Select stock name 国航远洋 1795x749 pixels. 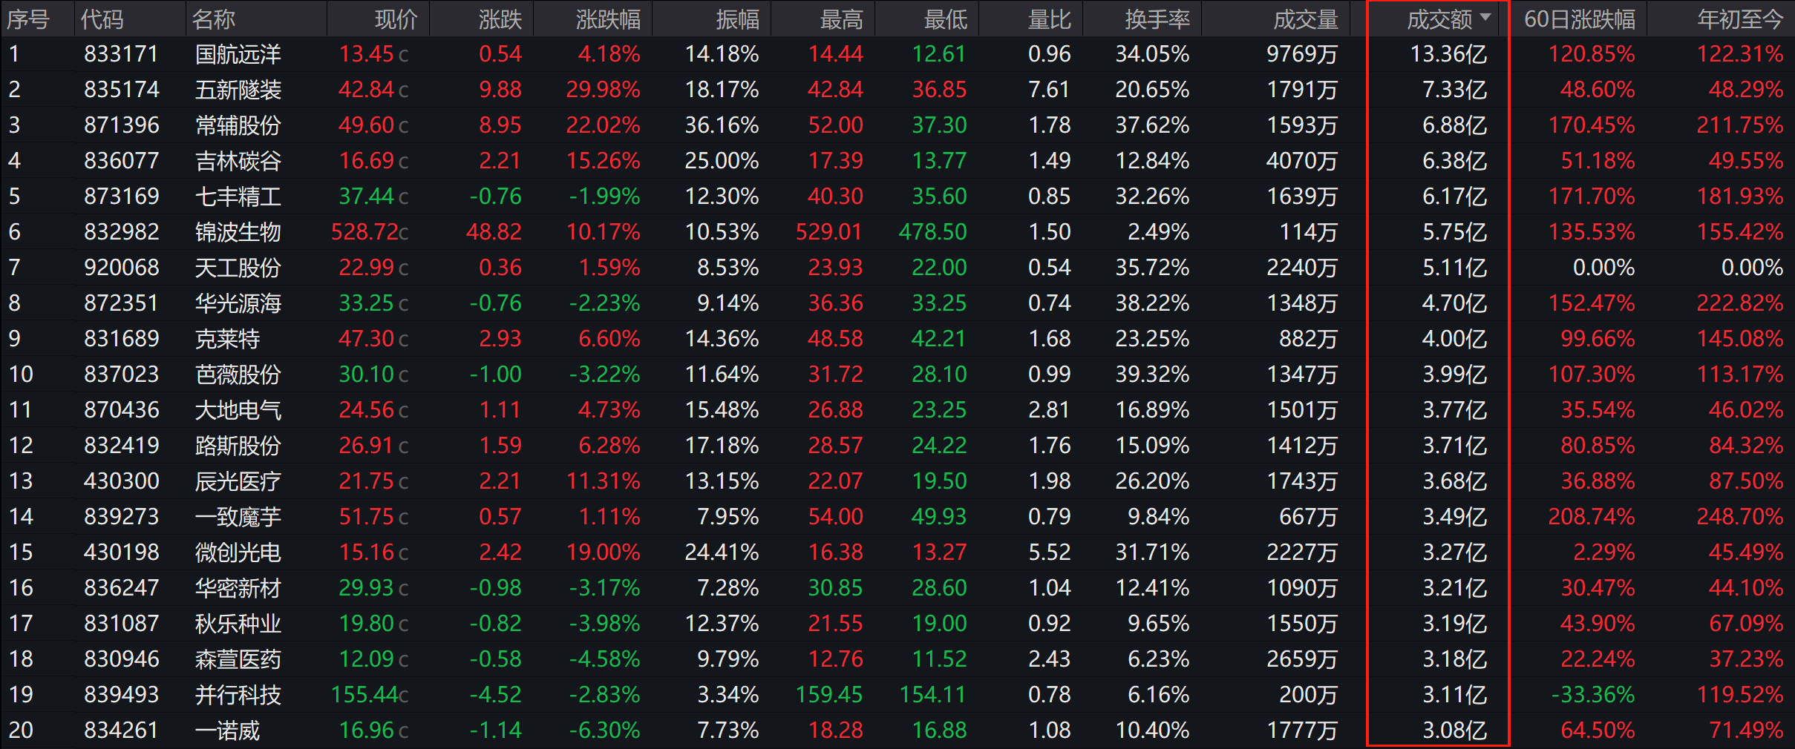(x=238, y=54)
